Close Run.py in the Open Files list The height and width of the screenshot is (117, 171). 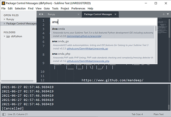[x=4, y=19]
